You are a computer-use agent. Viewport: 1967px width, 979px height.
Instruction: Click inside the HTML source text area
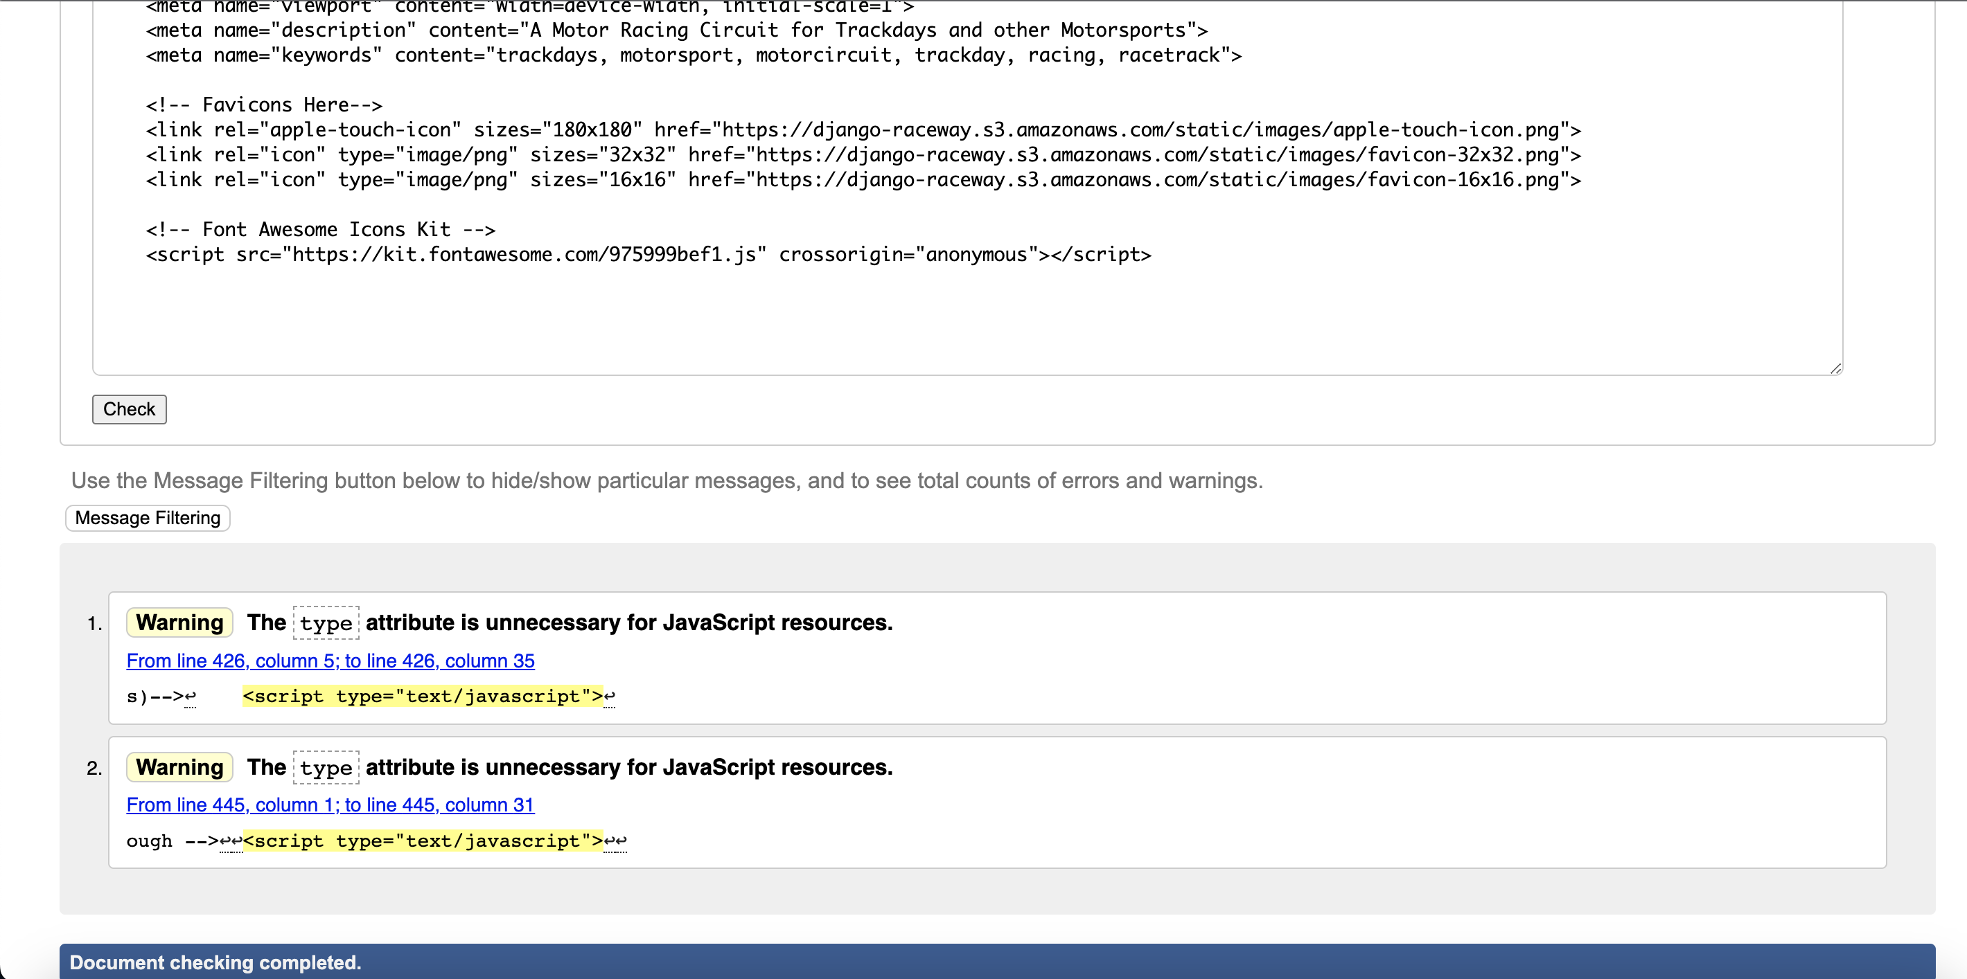967,187
